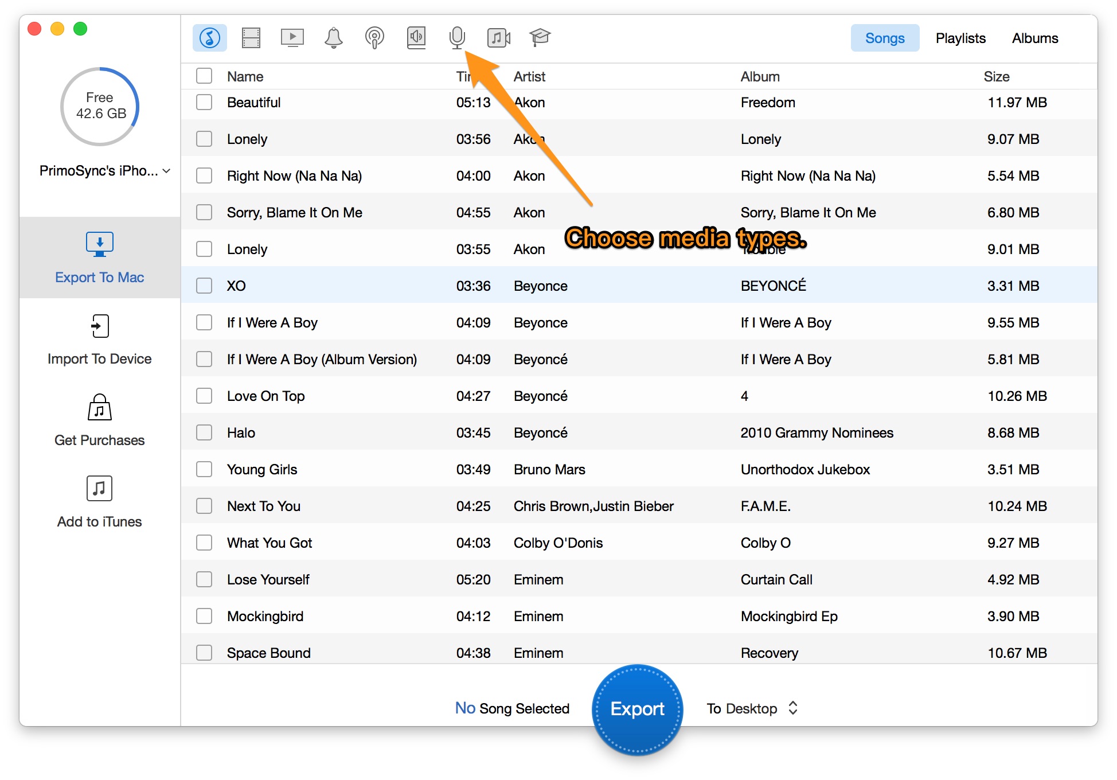Choose the Ringtones bell icon
The width and height of the screenshot is (1117, 780).
pyautogui.click(x=334, y=38)
